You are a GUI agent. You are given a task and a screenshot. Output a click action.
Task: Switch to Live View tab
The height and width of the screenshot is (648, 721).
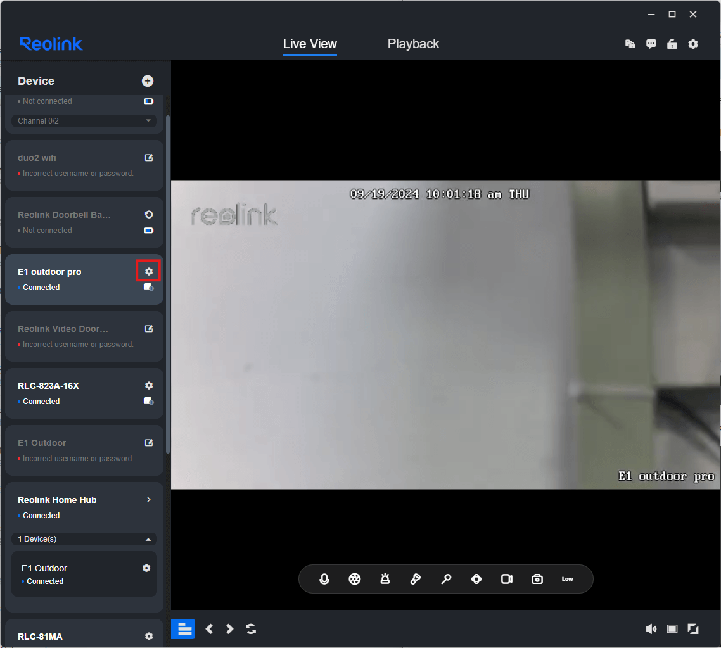click(310, 44)
